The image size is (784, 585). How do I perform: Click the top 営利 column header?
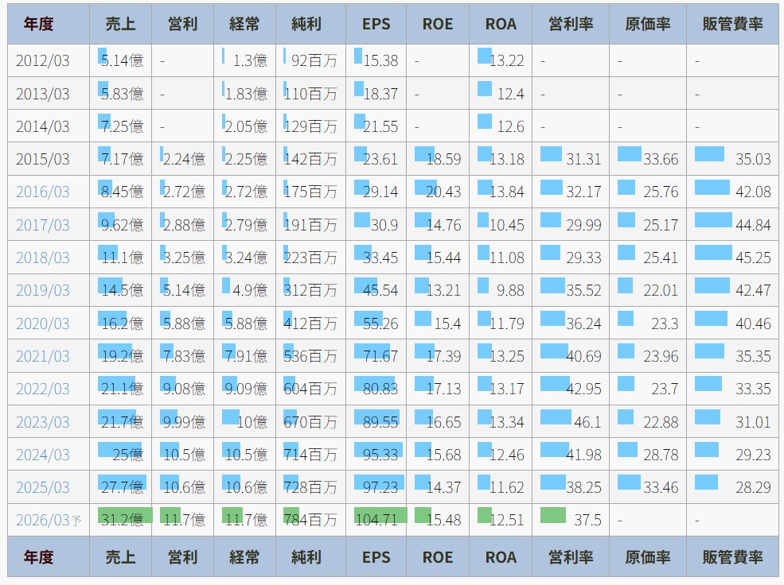tap(182, 24)
